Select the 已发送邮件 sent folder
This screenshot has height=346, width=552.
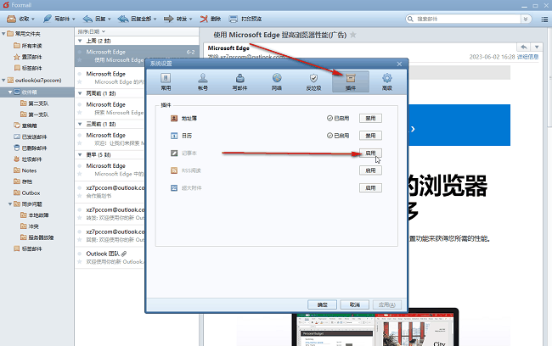pyautogui.click(x=31, y=137)
